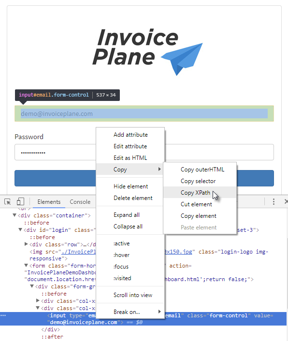The height and width of the screenshot is (341, 288).
Task: Open the Break on... submenu
Action: click(x=130, y=312)
